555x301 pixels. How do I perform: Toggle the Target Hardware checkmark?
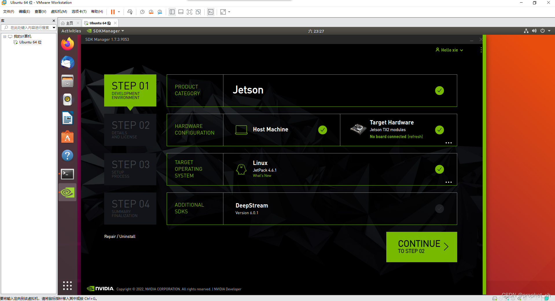click(439, 130)
